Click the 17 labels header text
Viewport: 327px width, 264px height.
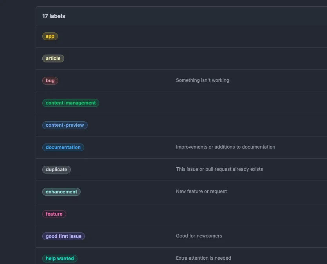54,16
